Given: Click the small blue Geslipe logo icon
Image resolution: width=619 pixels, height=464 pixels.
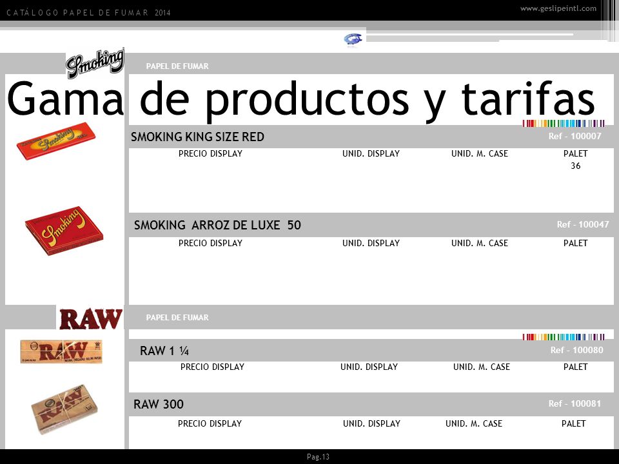Looking at the screenshot, I should (353, 39).
